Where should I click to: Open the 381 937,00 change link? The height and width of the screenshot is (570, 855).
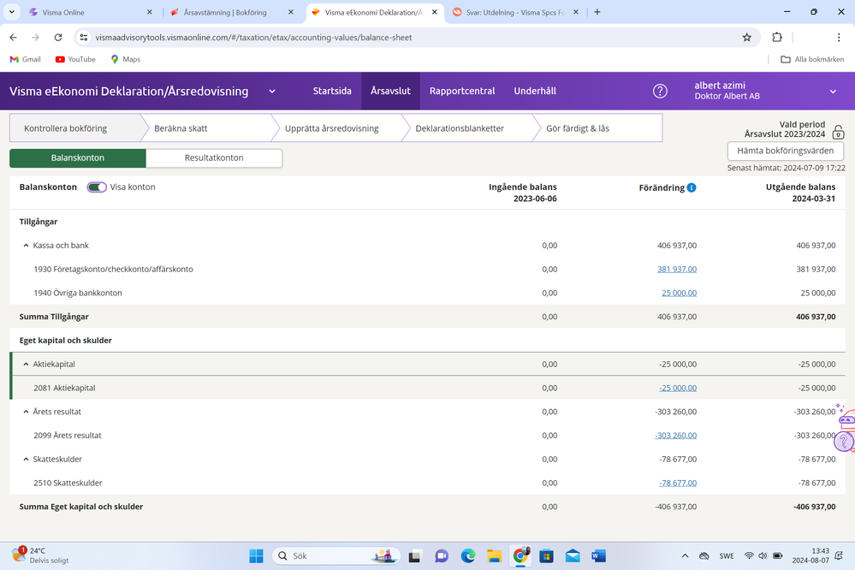coord(677,269)
